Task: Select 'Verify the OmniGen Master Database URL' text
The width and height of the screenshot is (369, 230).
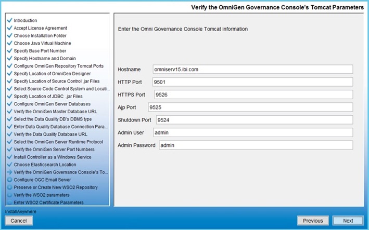Action: pyautogui.click(x=55, y=112)
